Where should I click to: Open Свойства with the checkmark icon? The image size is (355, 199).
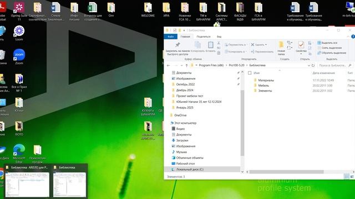[x=301, y=45]
